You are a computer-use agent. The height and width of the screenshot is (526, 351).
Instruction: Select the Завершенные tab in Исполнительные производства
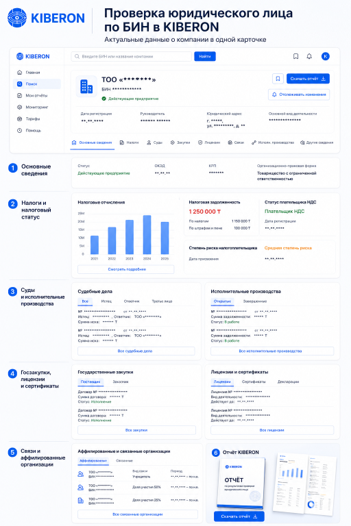255,301
